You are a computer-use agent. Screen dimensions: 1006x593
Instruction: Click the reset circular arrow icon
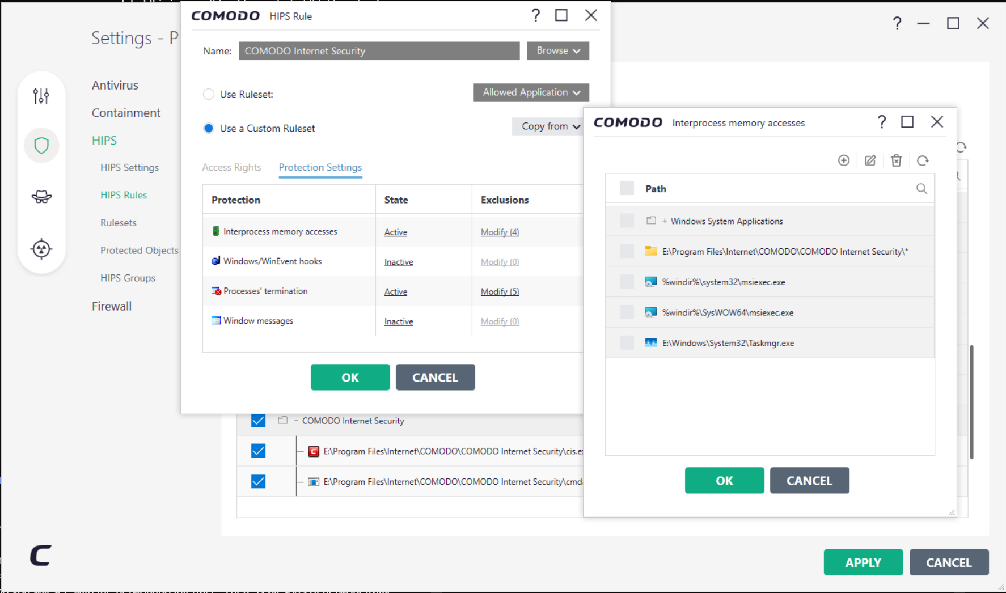click(x=923, y=160)
